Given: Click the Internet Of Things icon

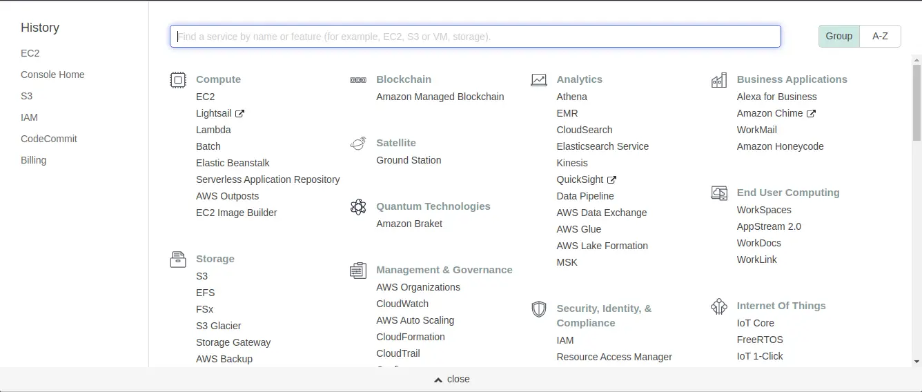Looking at the screenshot, I should coord(719,306).
